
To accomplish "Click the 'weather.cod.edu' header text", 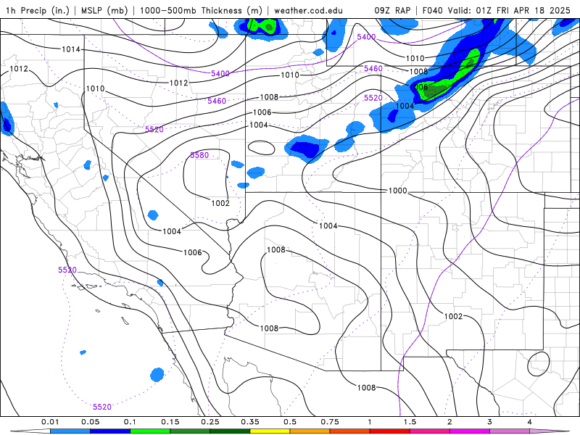I will tap(309, 10).
